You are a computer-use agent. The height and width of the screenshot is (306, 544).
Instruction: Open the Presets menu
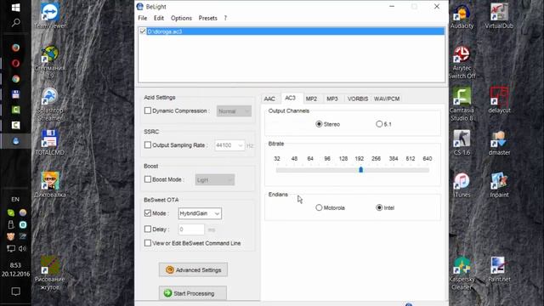[207, 18]
